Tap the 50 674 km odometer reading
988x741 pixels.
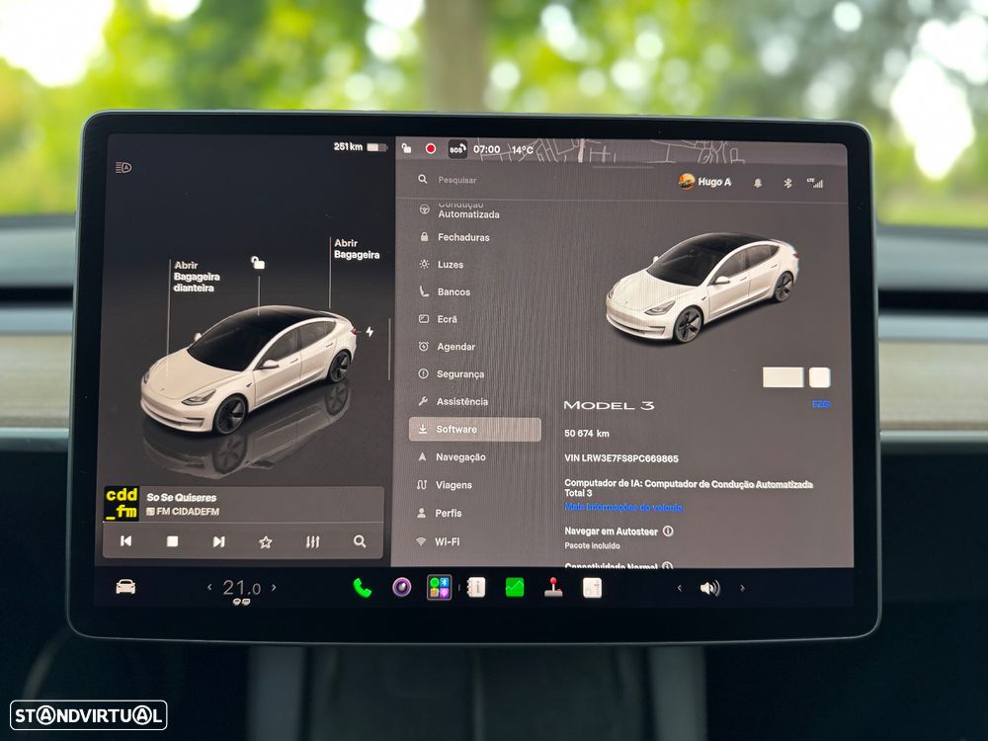(587, 434)
